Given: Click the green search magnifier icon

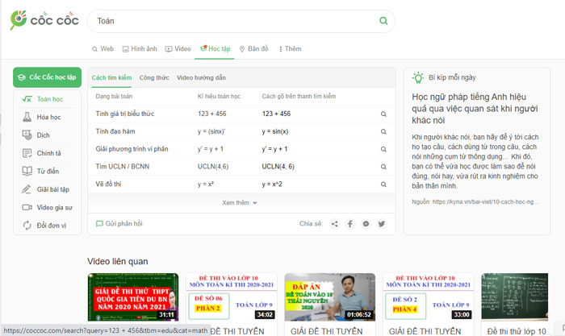Looking at the screenshot, I should click(x=383, y=21).
